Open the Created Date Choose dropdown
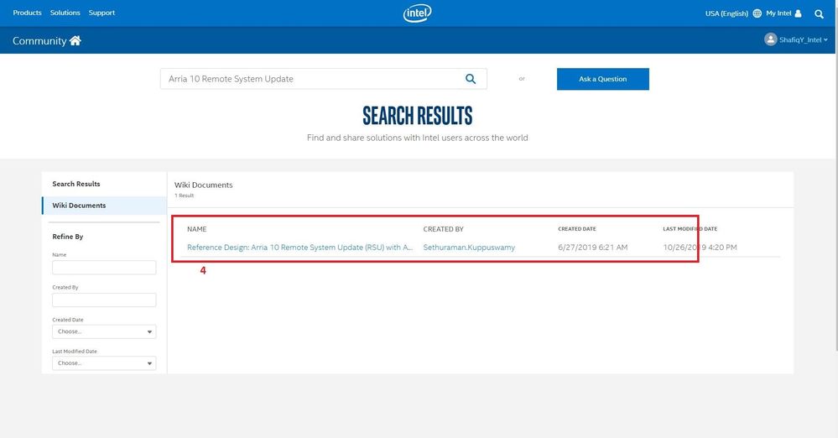 104,331
